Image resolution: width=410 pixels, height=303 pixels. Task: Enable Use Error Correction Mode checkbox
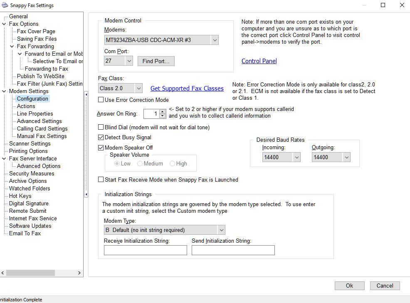(101, 100)
